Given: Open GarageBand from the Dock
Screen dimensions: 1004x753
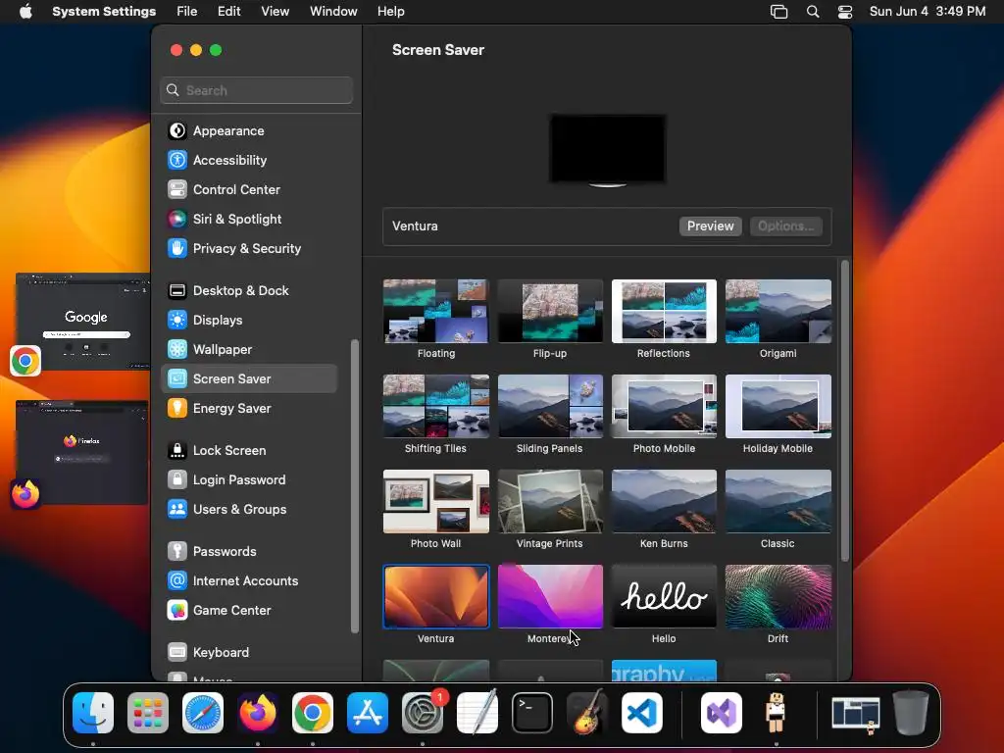Looking at the screenshot, I should 586,713.
